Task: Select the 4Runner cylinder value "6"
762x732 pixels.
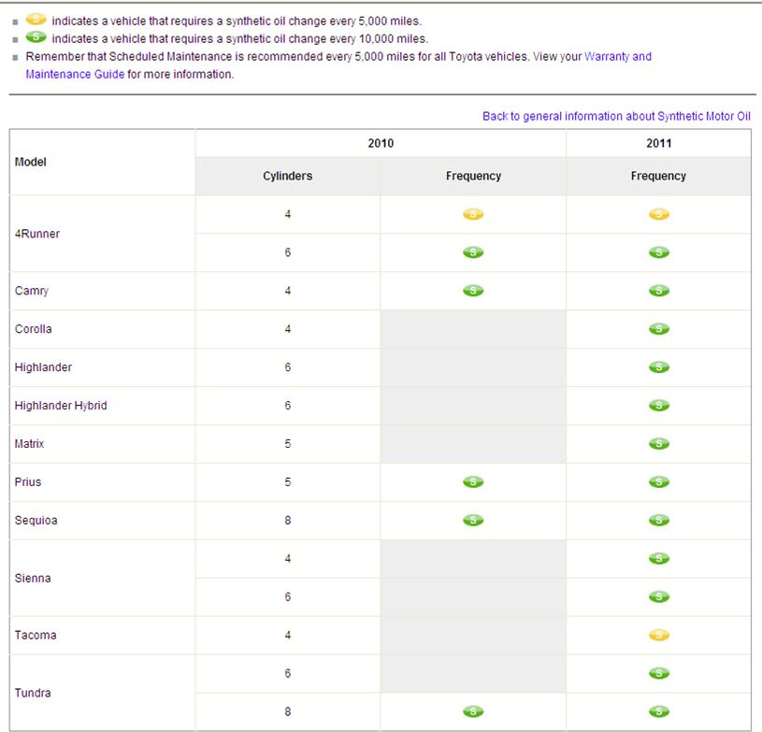Action: (x=288, y=252)
